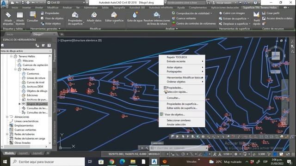
Task: Click the Crear perfil ribbon tool
Action: 271,13
